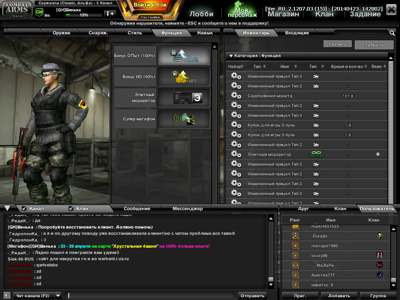The image size is (400, 300).
Task: Click the Забрать button
Action: (x=374, y=45)
